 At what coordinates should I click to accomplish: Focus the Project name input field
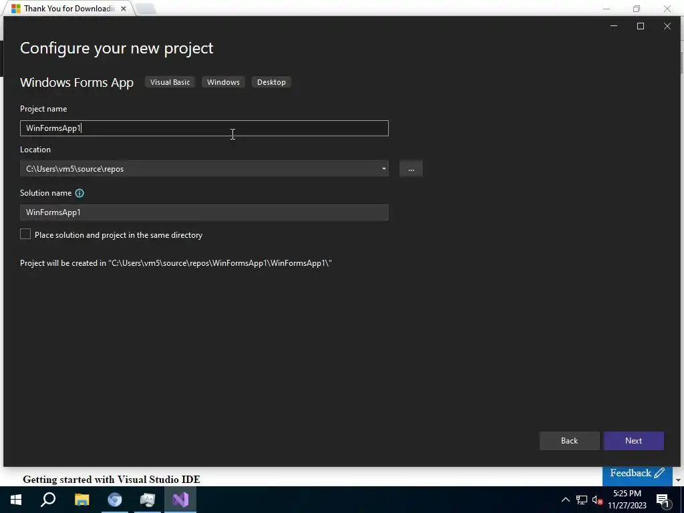[204, 128]
